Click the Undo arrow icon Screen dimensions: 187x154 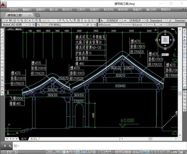[48, 21]
